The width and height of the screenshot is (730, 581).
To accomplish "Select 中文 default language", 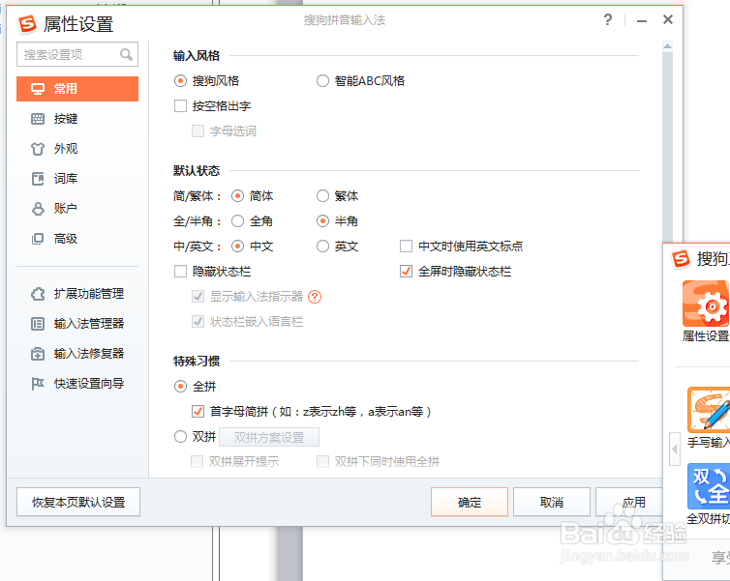I will (x=237, y=246).
